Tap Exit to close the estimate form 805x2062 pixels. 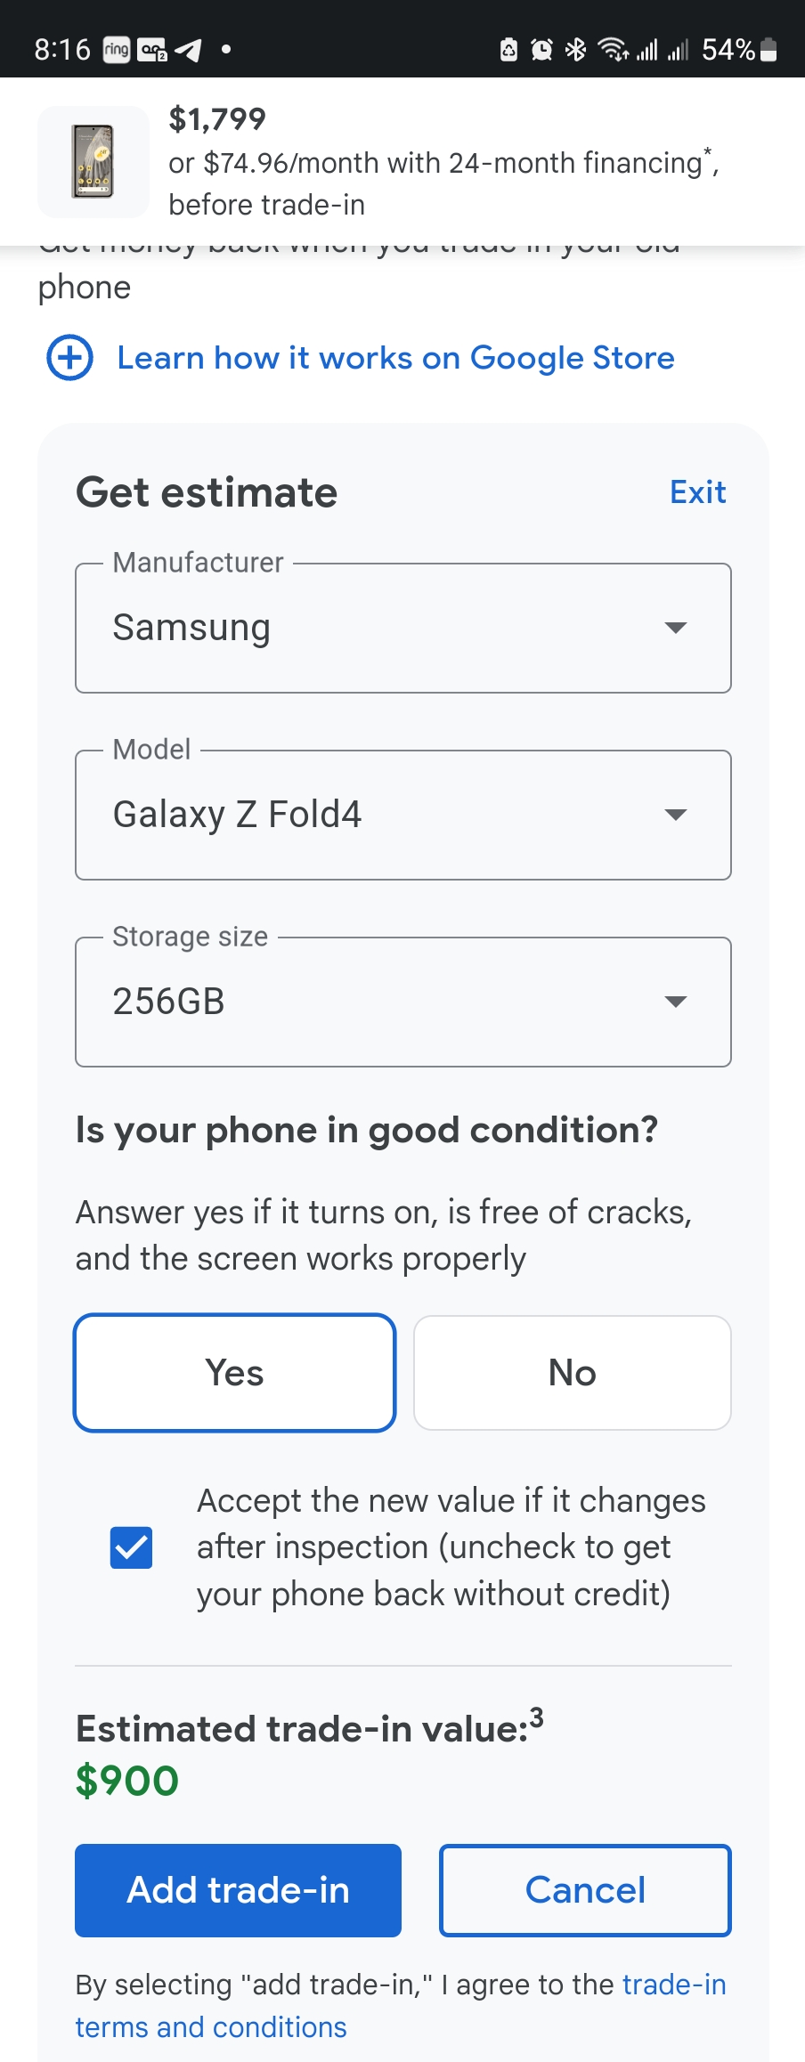click(697, 492)
